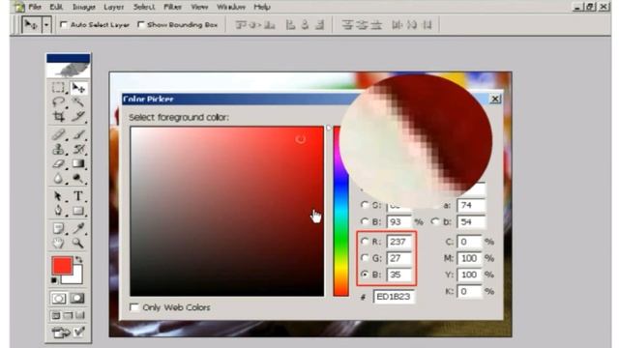The width and height of the screenshot is (619, 348).
Task: Select the Eraser tool
Action: click(58, 163)
